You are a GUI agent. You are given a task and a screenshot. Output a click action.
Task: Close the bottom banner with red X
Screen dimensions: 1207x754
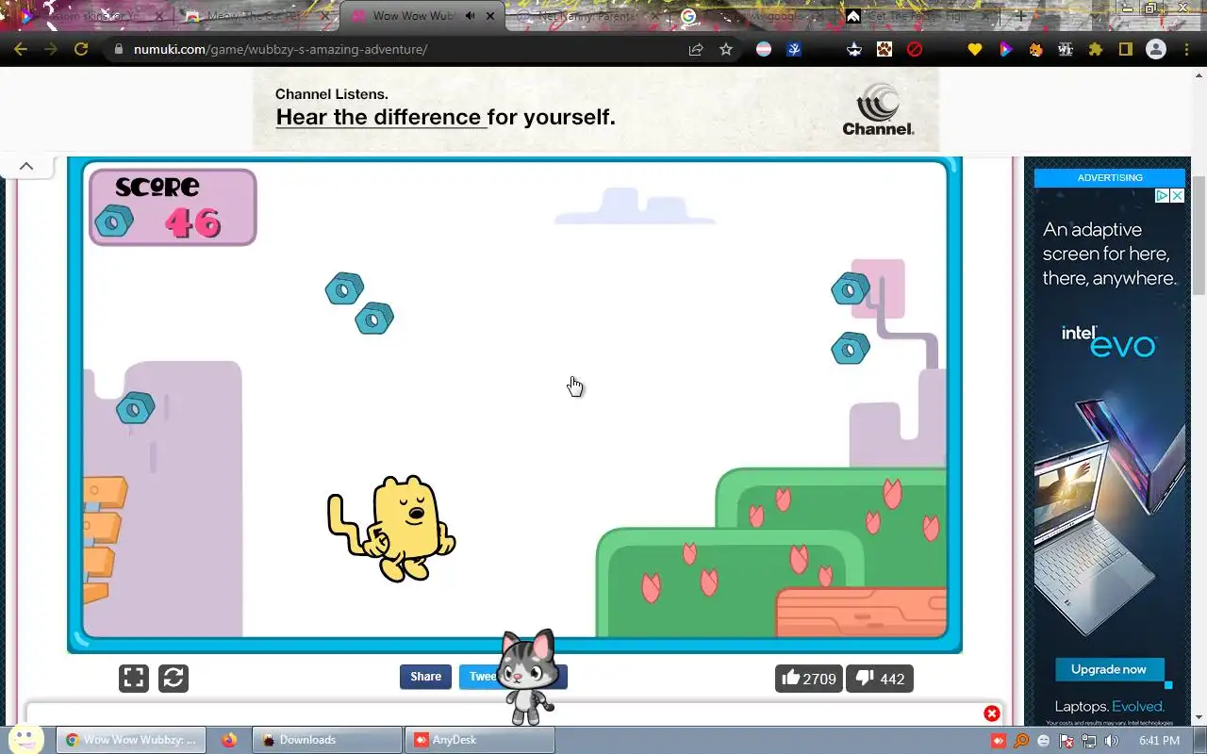(x=992, y=713)
